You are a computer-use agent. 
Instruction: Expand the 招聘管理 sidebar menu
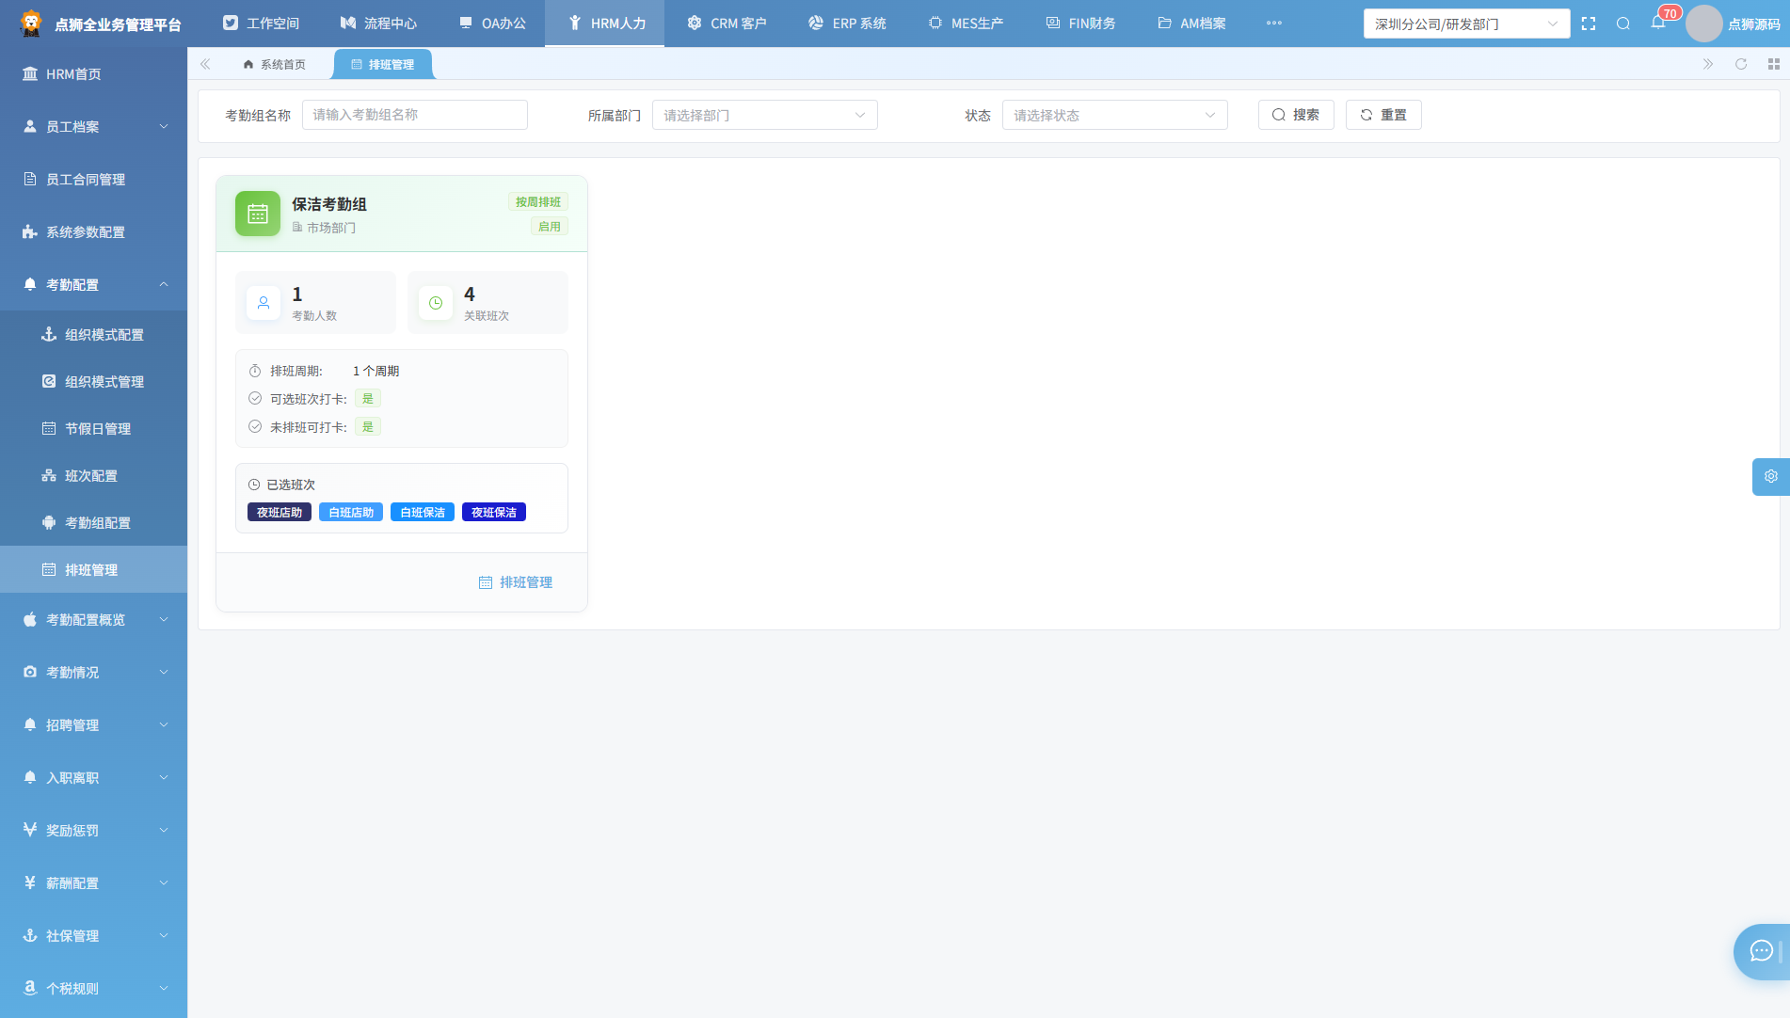94,724
